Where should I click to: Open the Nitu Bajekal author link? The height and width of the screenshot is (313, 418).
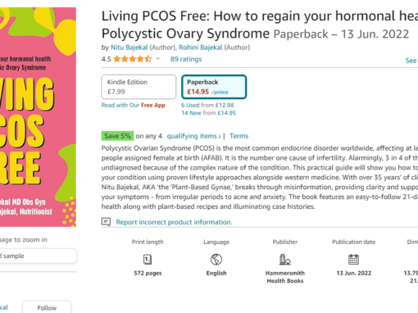pos(129,48)
